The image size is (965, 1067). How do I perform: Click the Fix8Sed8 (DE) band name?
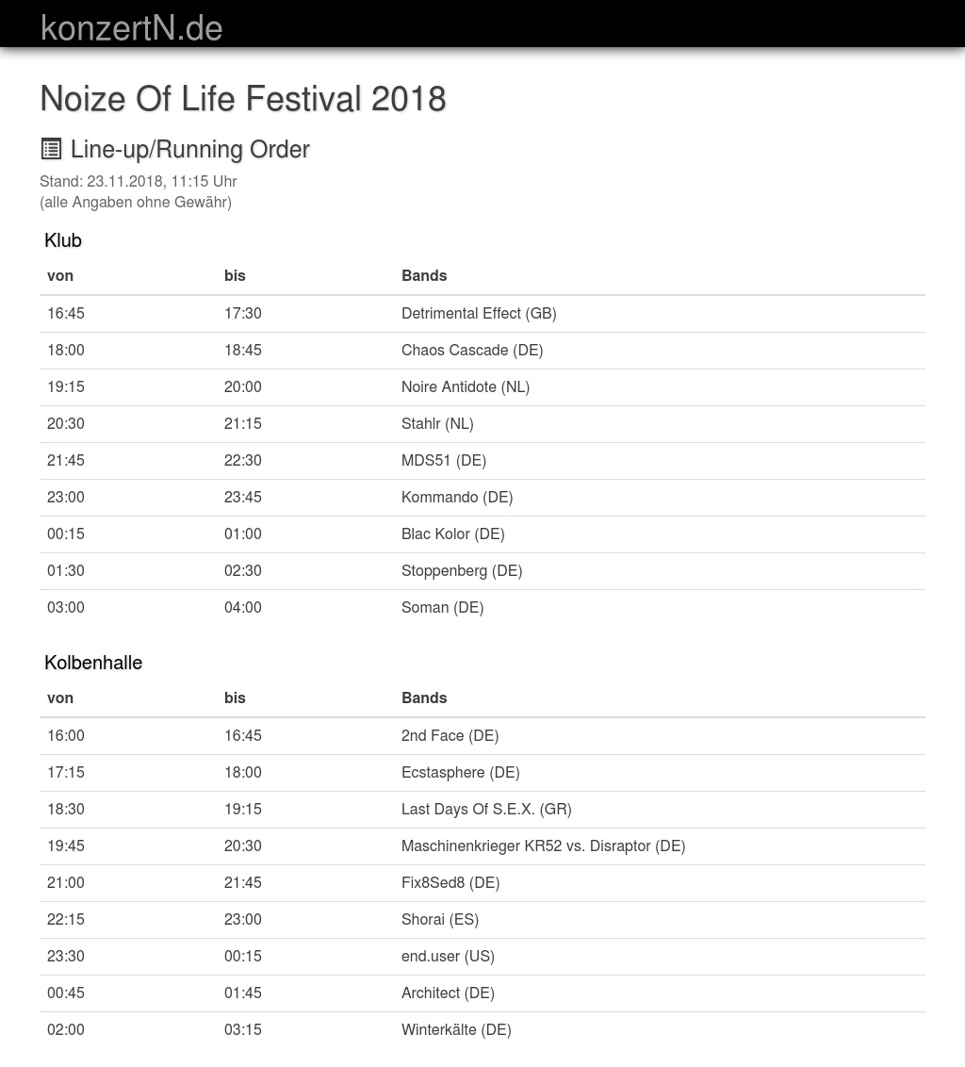(x=450, y=882)
